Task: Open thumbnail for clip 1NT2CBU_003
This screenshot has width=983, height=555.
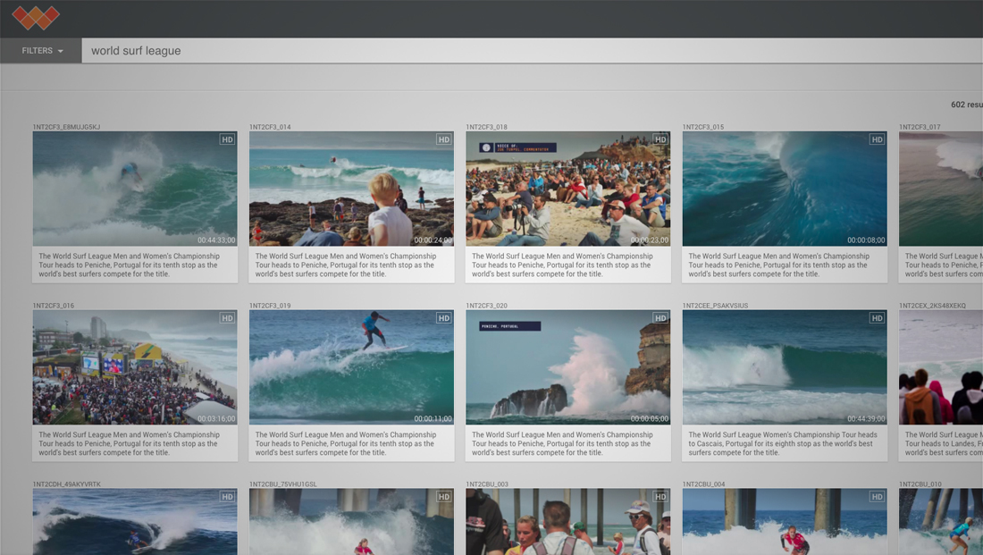Action: [x=568, y=522]
